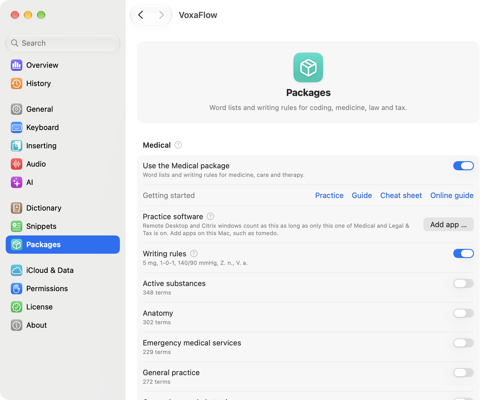
Task: Open the iCloud & Data cloud icon
Action: (x=17, y=270)
